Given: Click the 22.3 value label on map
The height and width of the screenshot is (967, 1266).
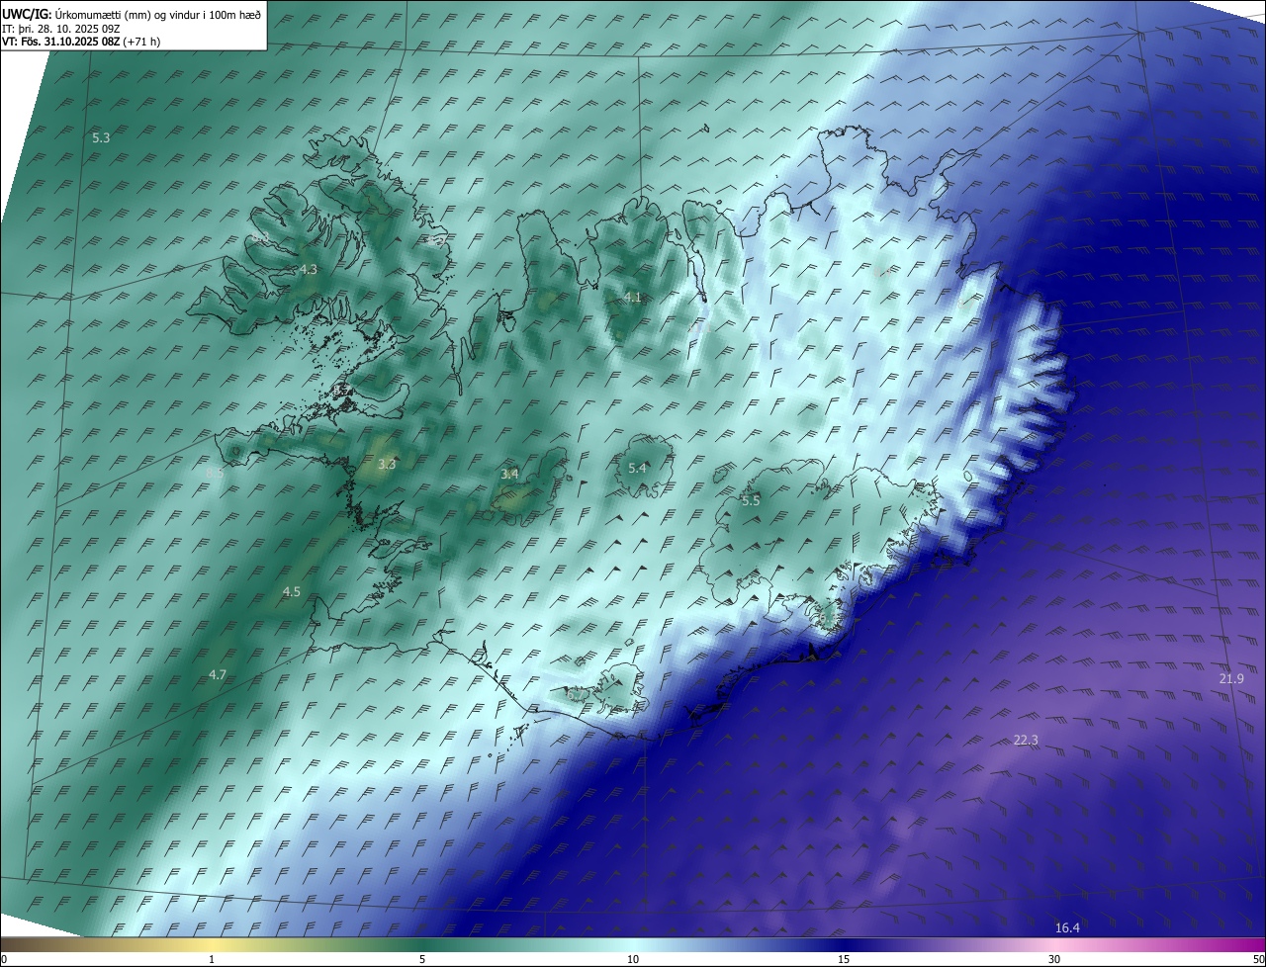Looking at the screenshot, I should tap(1027, 740).
